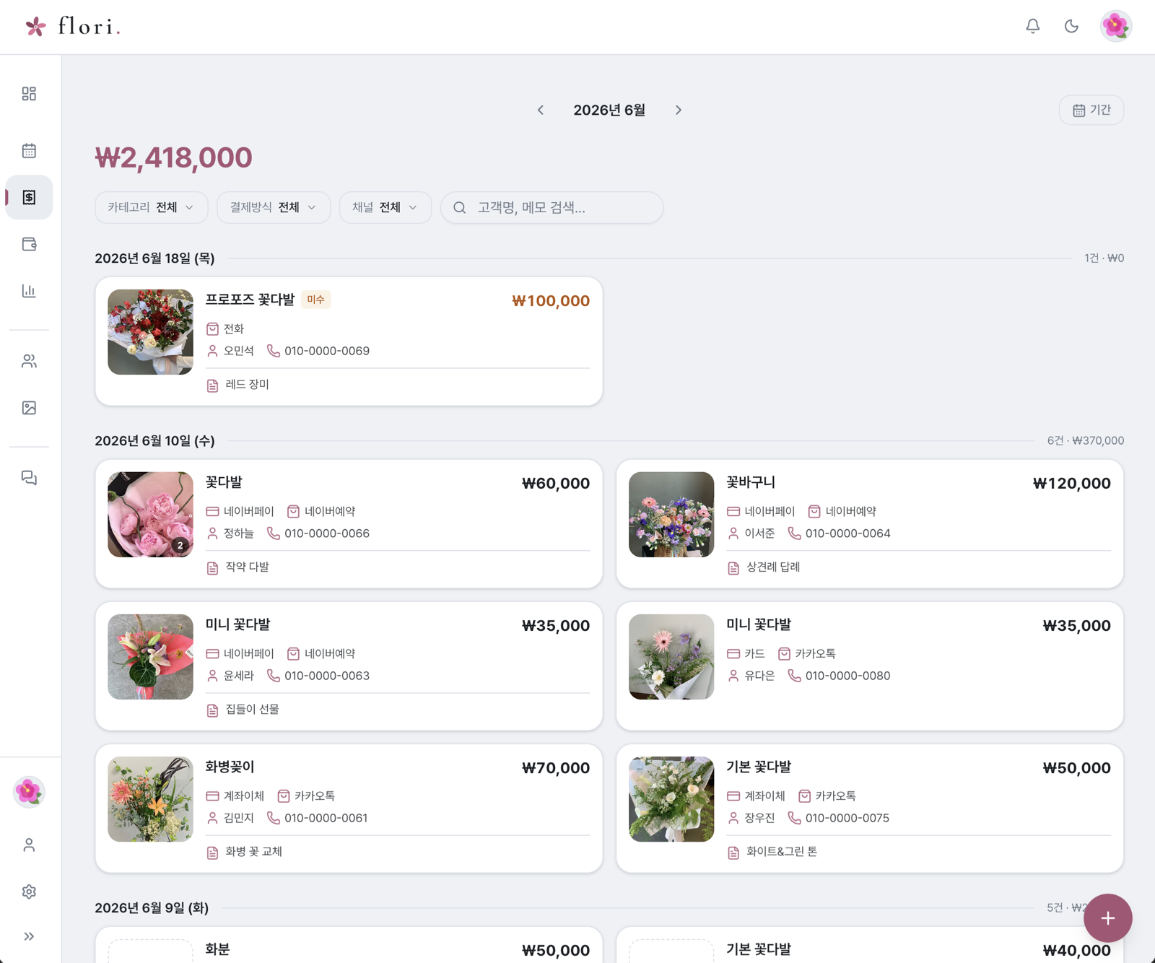The height and width of the screenshot is (963, 1155).
Task: Open the bar chart statistics icon
Action: (x=29, y=291)
